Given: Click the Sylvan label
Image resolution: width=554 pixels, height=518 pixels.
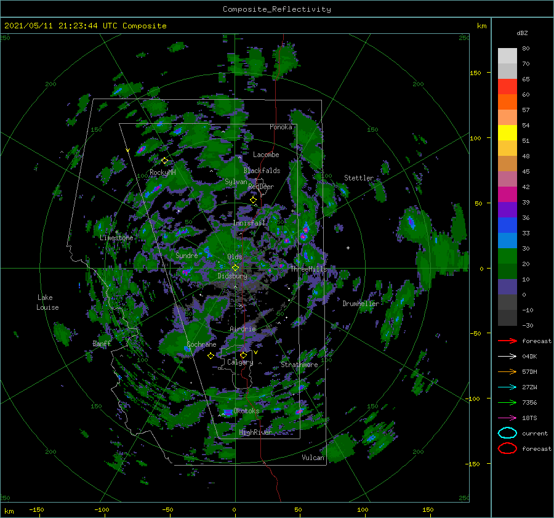Looking at the screenshot, I should click(236, 182).
